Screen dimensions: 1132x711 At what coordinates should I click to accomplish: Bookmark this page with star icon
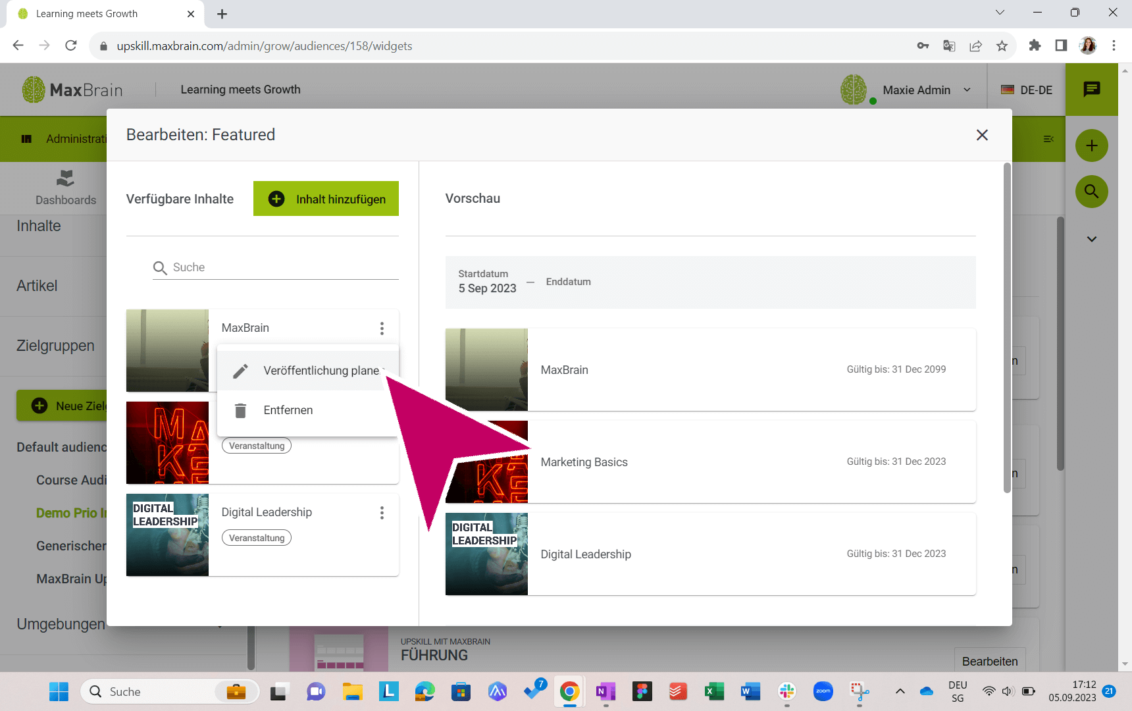coord(1002,45)
